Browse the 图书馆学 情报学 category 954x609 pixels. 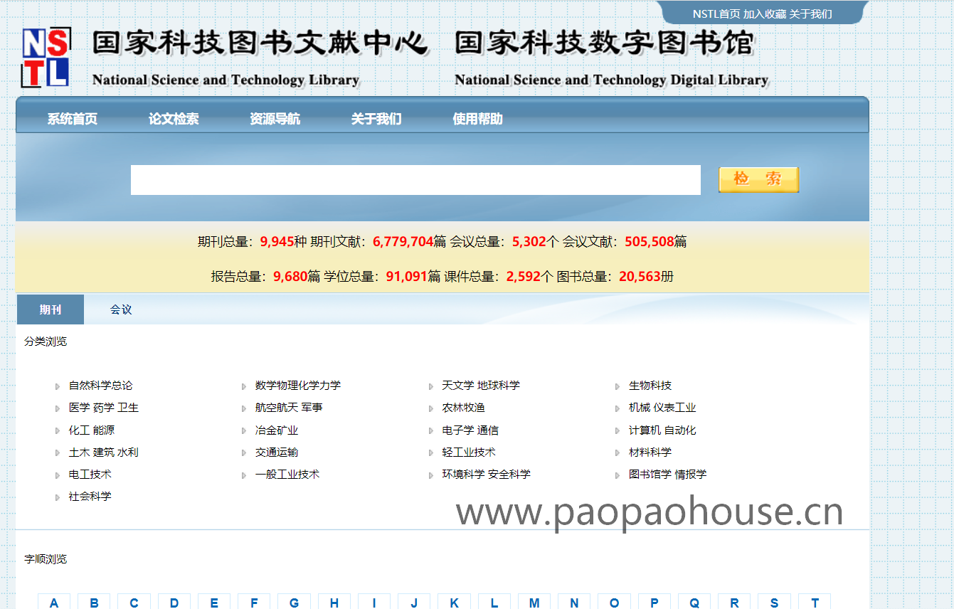coord(668,475)
